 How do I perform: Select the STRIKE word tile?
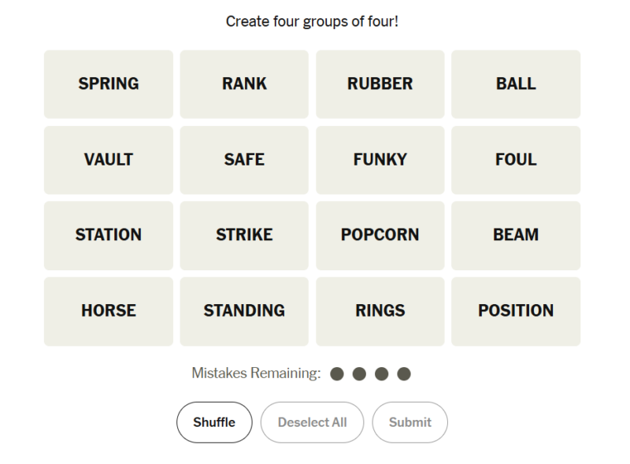click(x=244, y=236)
